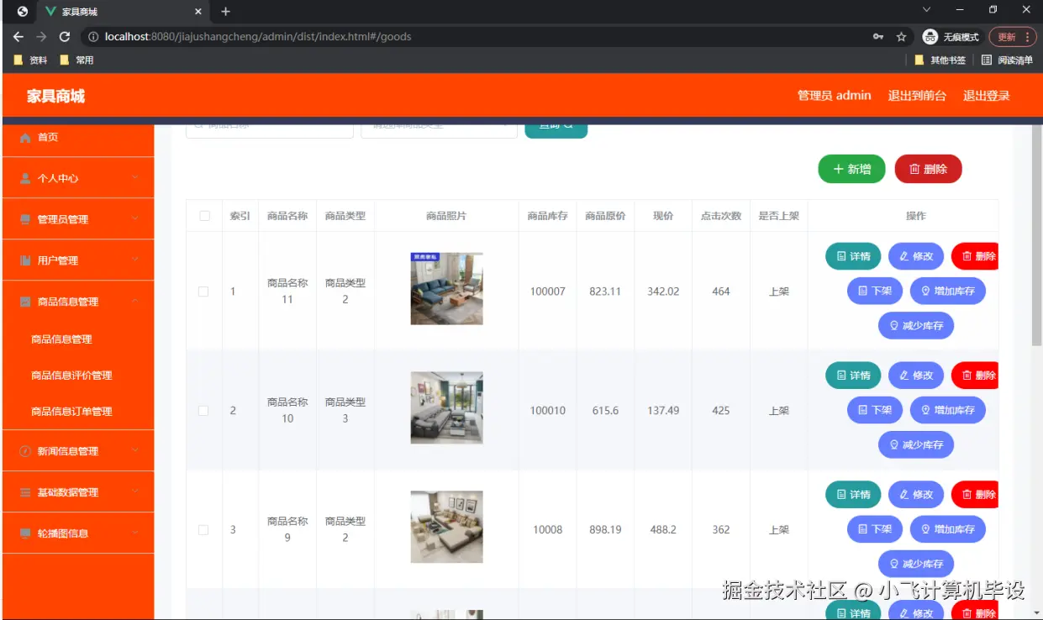1043x620 pixels.
Task: Click the icon beside 新闻信息管理
Action: point(25,451)
